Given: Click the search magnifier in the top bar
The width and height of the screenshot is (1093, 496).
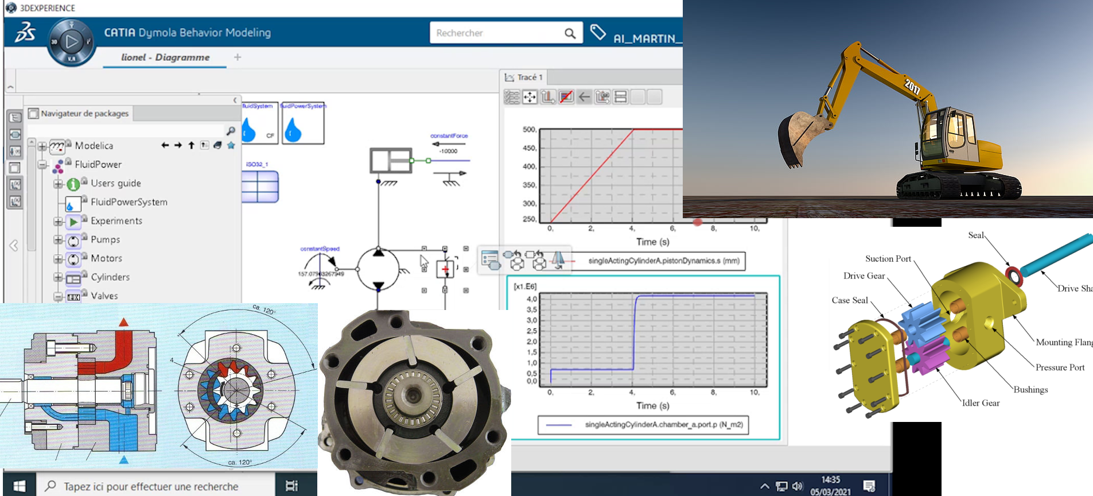Looking at the screenshot, I should coord(569,33).
